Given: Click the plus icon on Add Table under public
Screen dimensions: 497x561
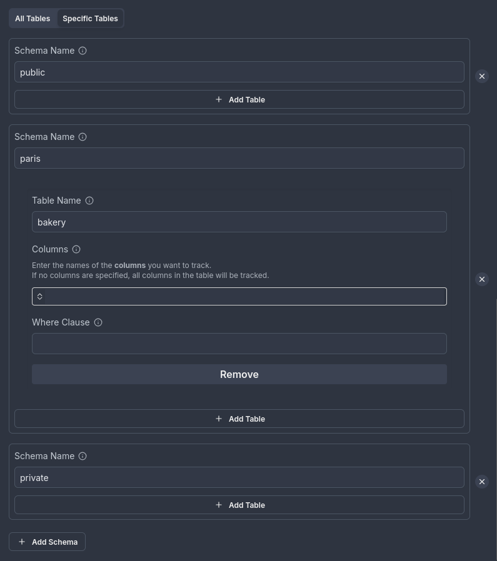Looking at the screenshot, I should coord(219,99).
